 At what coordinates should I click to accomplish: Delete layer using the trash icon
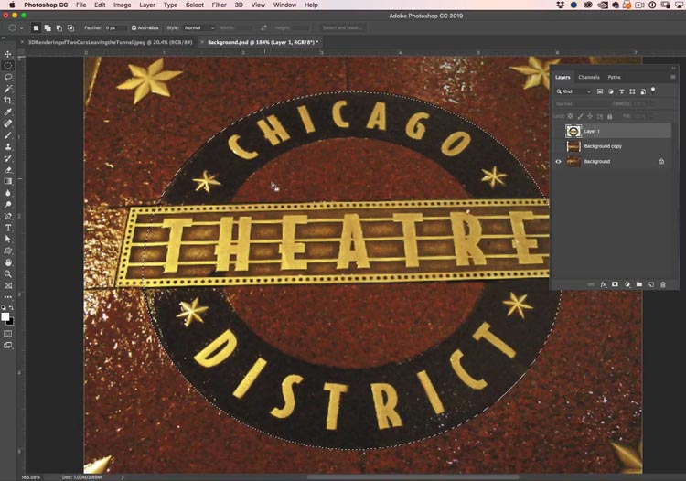(663, 284)
